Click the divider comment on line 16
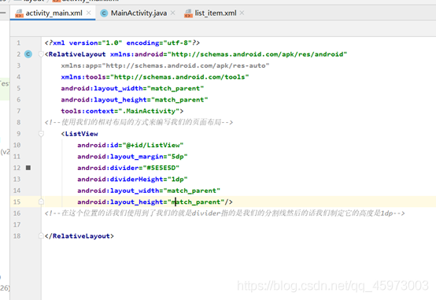Viewport: 436px width, 300px height. (224, 213)
